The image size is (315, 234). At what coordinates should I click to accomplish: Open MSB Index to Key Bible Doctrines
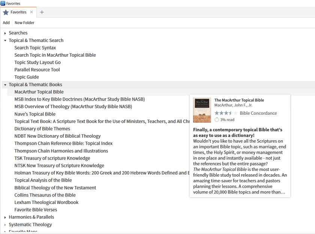79,99
